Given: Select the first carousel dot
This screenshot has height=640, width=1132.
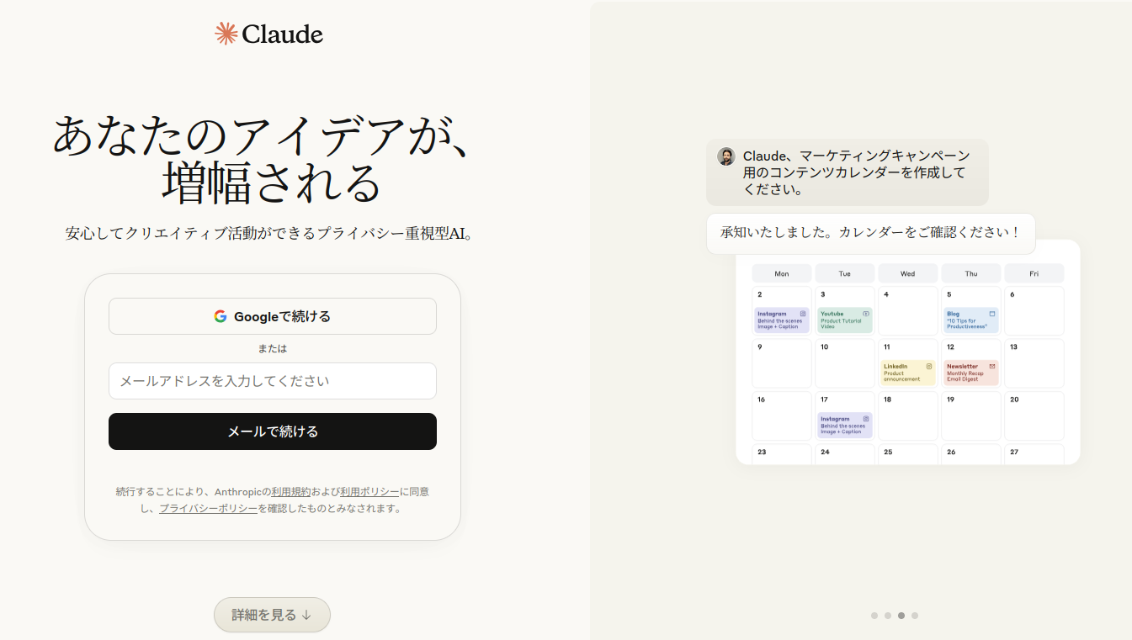Looking at the screenshot, I should pos(874,616).
